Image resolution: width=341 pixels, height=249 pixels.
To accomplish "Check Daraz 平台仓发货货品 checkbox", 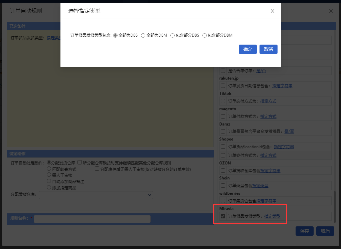I will pos(223,131).
